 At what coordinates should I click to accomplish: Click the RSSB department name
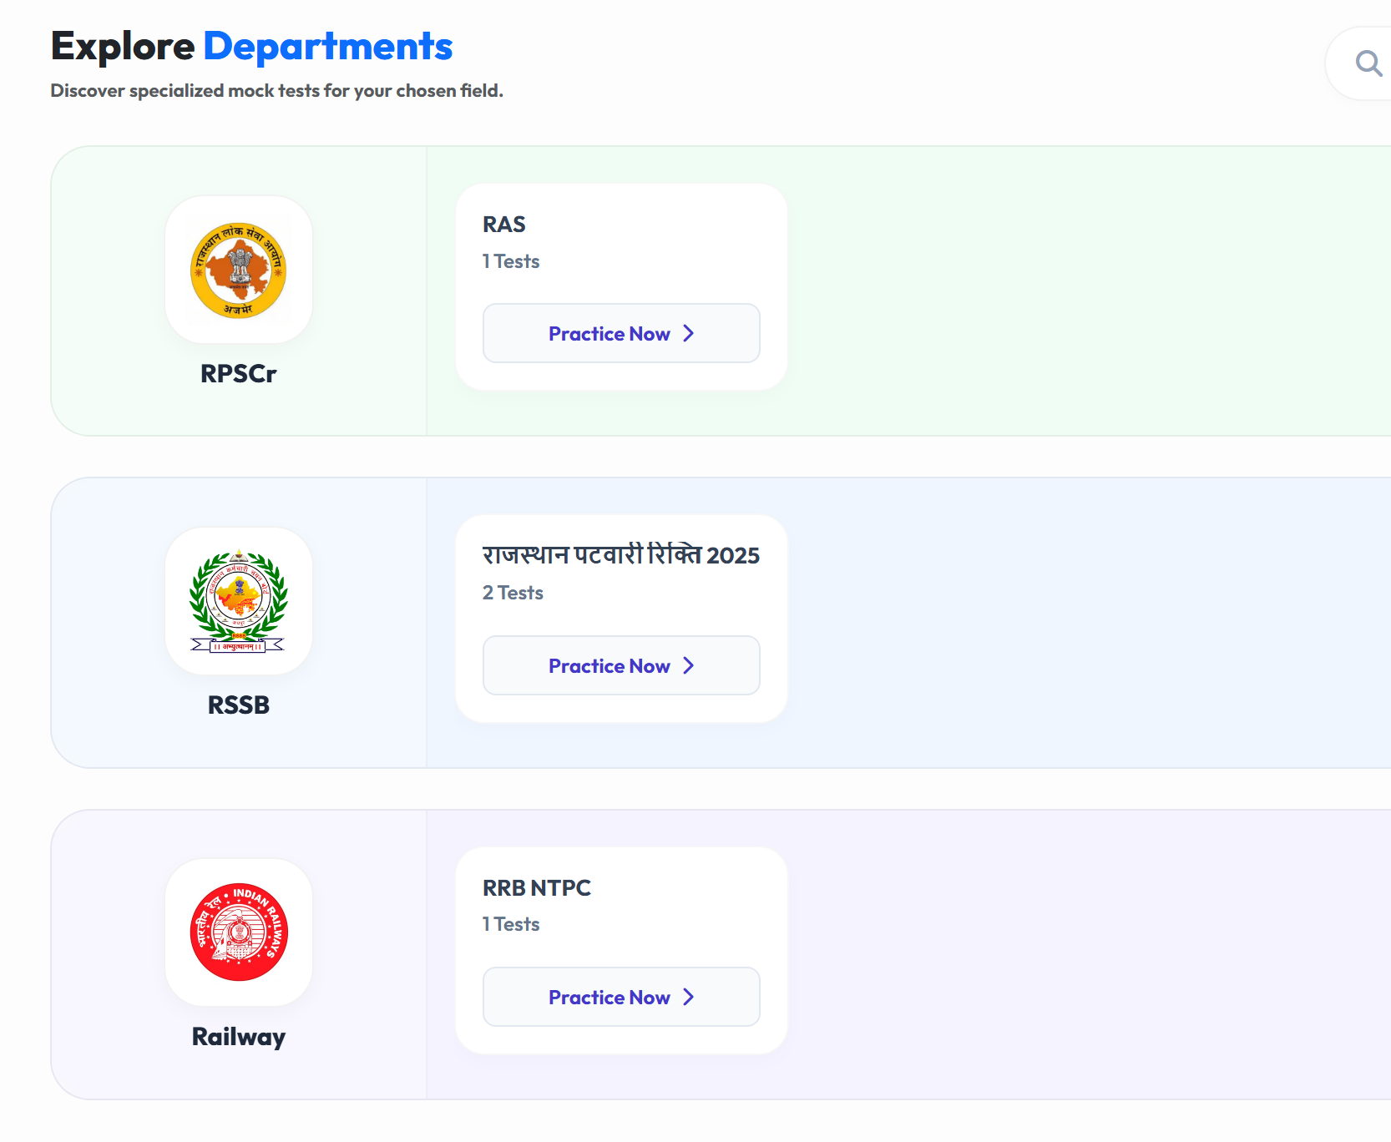click(x=239, y=705)
